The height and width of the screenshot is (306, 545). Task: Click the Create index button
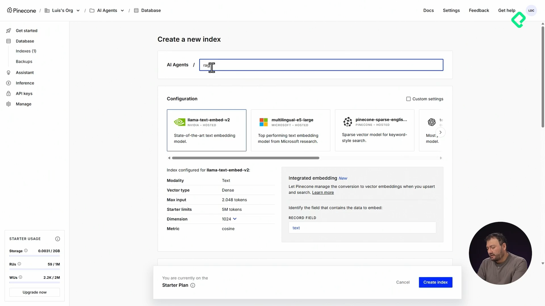tap(435, 282)
